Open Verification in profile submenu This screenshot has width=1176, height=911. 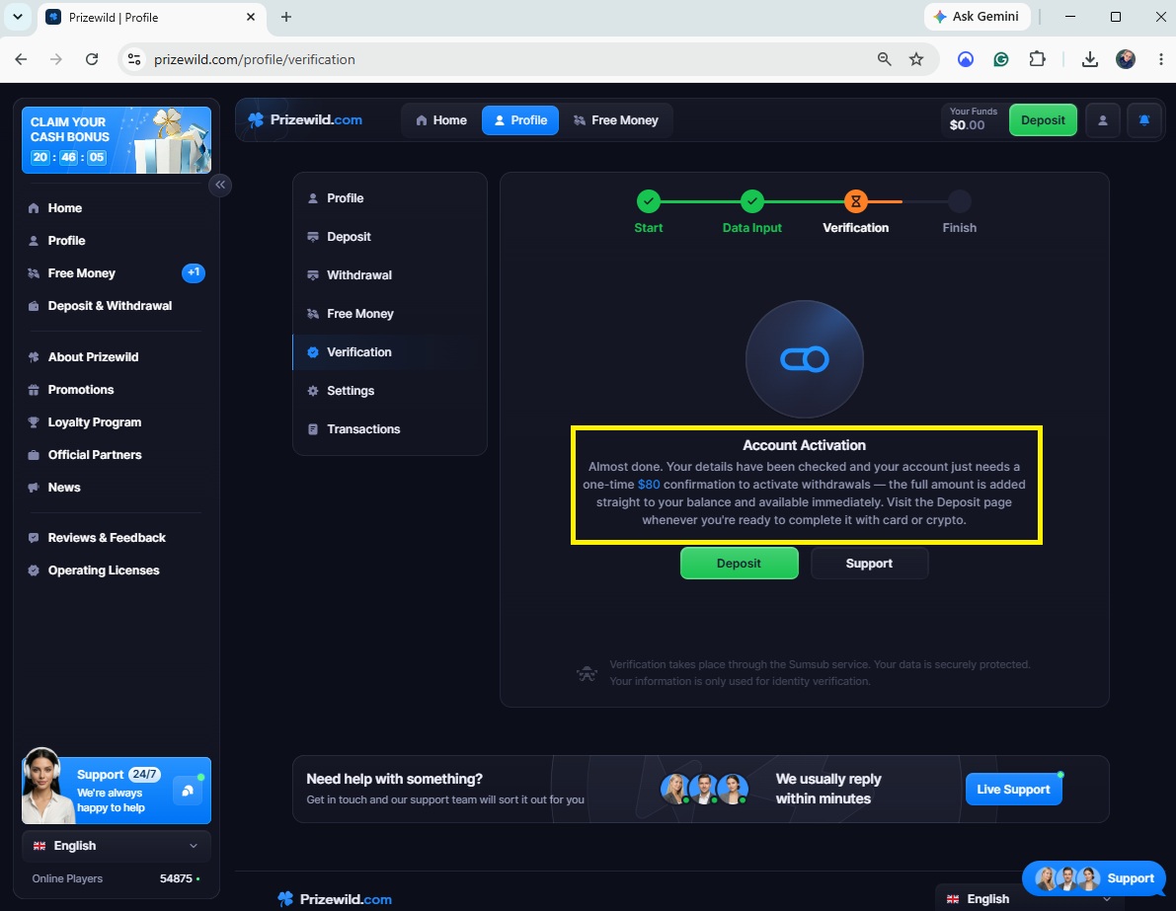coord(389,352)
